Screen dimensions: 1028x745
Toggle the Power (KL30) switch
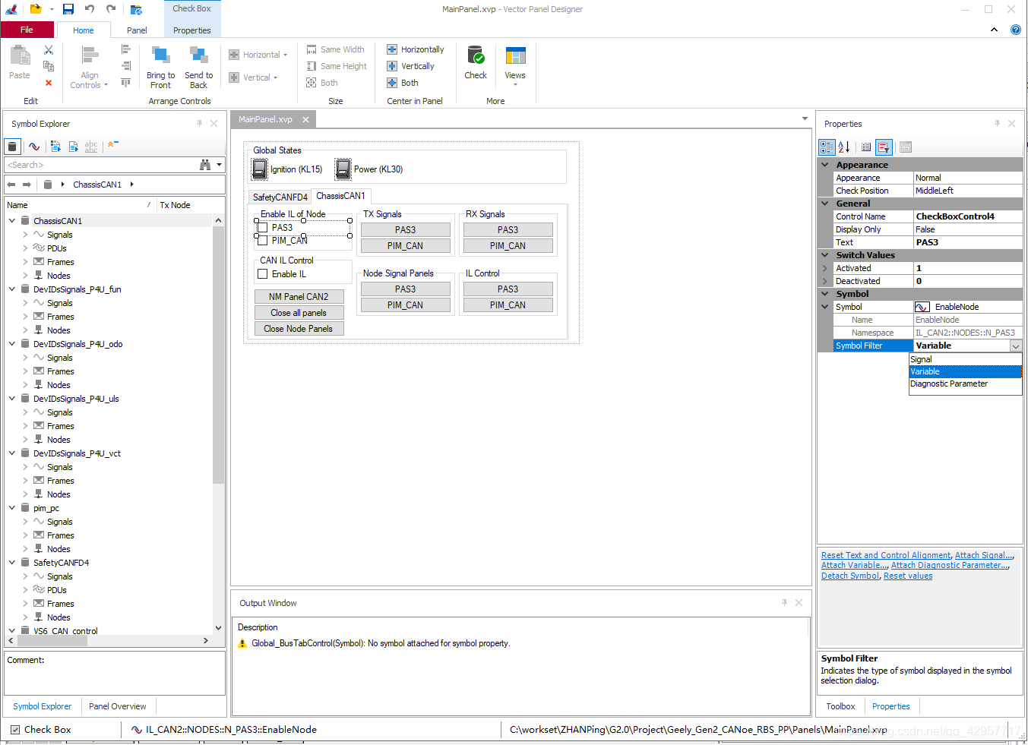pos(343,169)
